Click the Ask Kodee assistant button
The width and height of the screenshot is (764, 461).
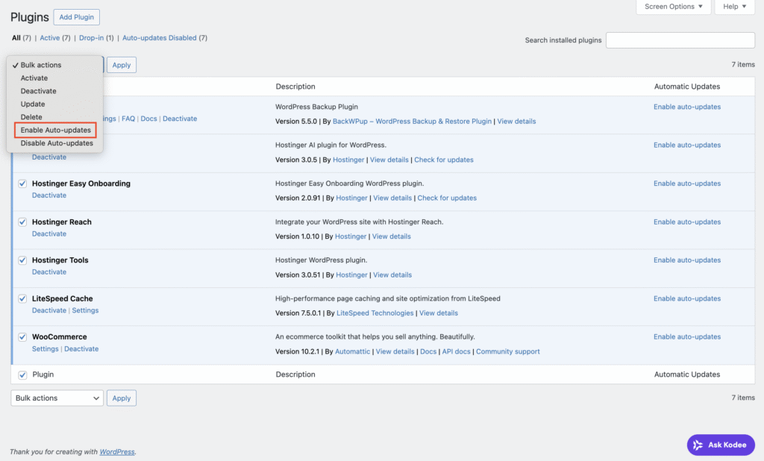719,445
